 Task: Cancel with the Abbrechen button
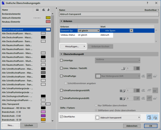[132, 126]
